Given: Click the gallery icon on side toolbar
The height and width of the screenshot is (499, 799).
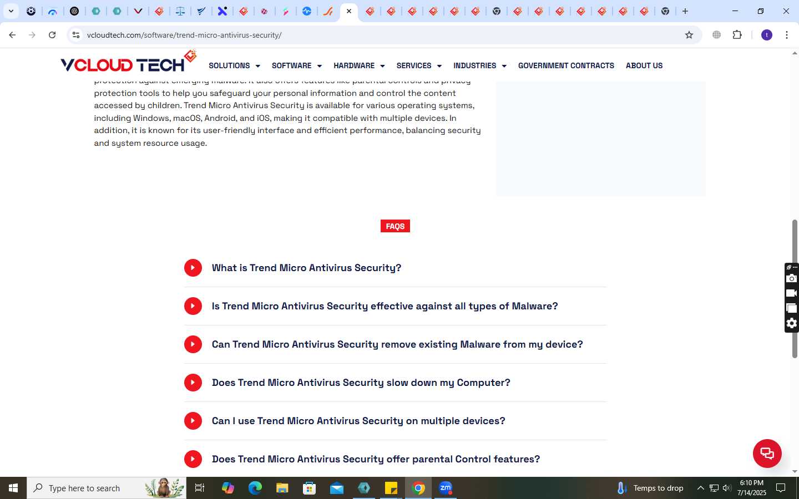Looking at the screenshot, I should coord(792,308).
